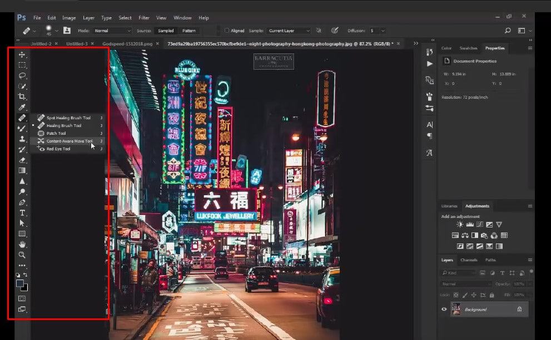The width and height of the screenshot is (551, 340).
Task: Select the Sharpen/Blur triangle tool
Action: [22, 181]
